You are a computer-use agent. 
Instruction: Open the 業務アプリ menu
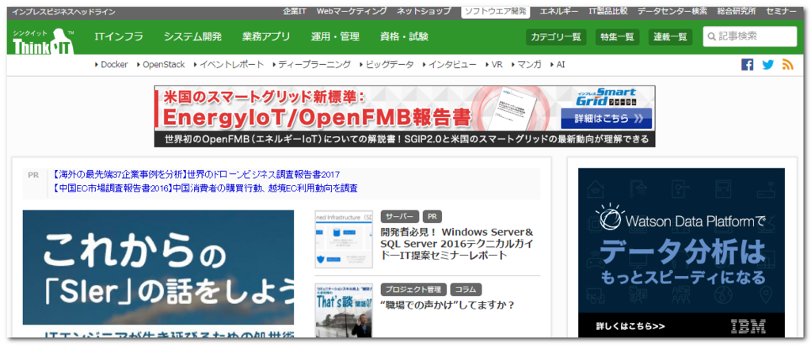tap(266, 36)
